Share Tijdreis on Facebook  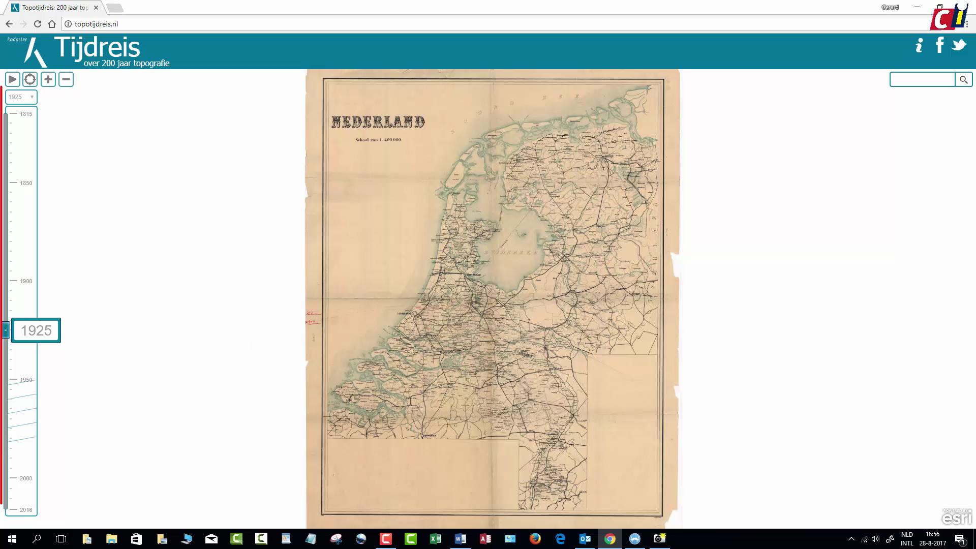[940, 45]
